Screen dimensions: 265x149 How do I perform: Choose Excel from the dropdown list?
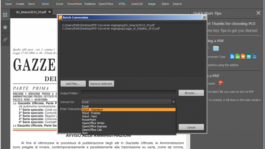click(x=128, y=107)
